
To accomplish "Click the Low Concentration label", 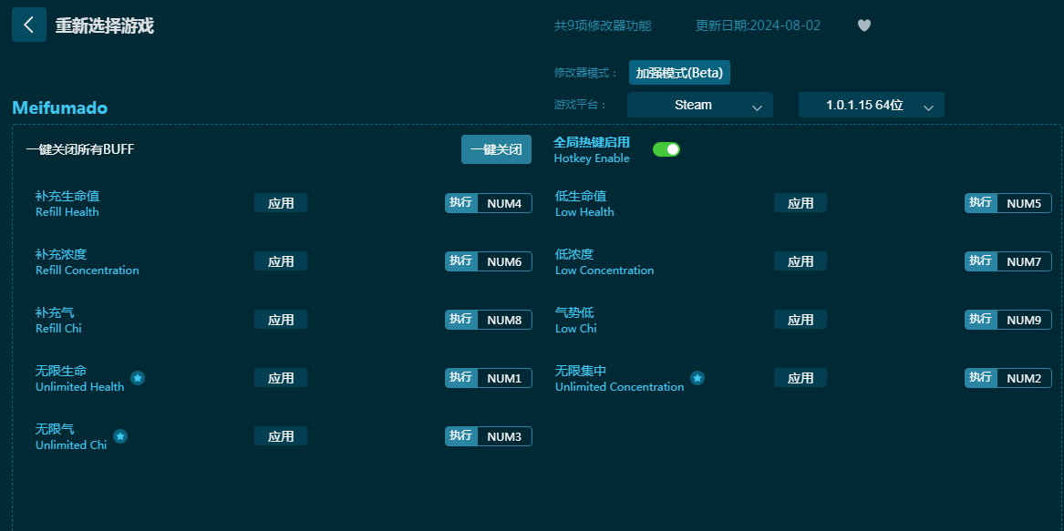I will point(604,270).
